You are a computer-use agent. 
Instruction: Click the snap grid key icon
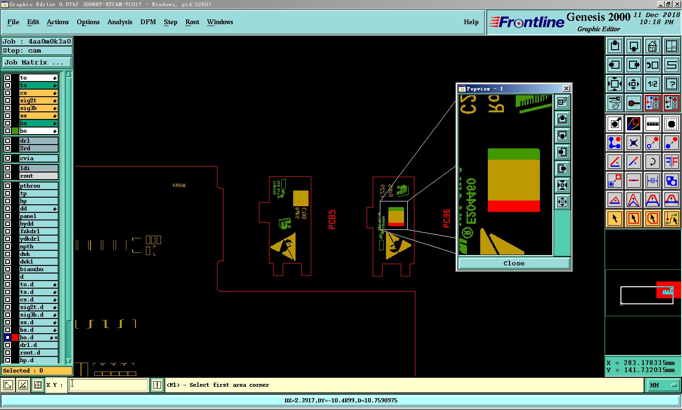(634, 103)
